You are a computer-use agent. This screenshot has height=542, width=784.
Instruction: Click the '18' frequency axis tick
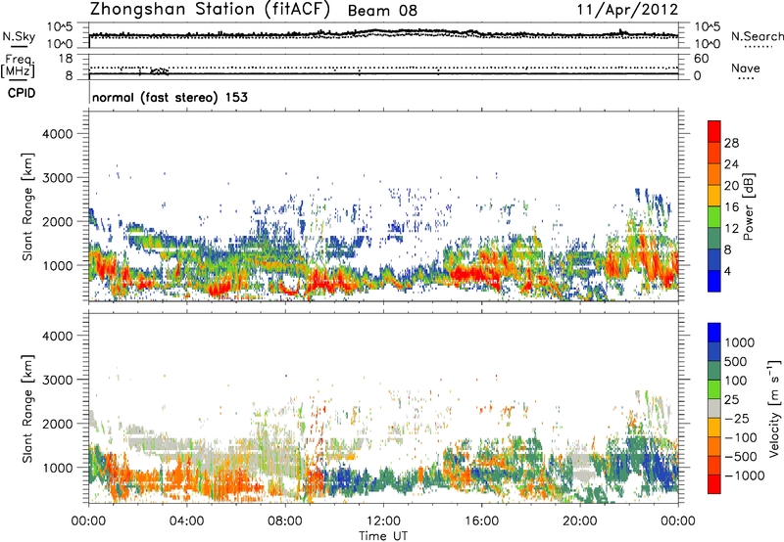pos(66,58)
